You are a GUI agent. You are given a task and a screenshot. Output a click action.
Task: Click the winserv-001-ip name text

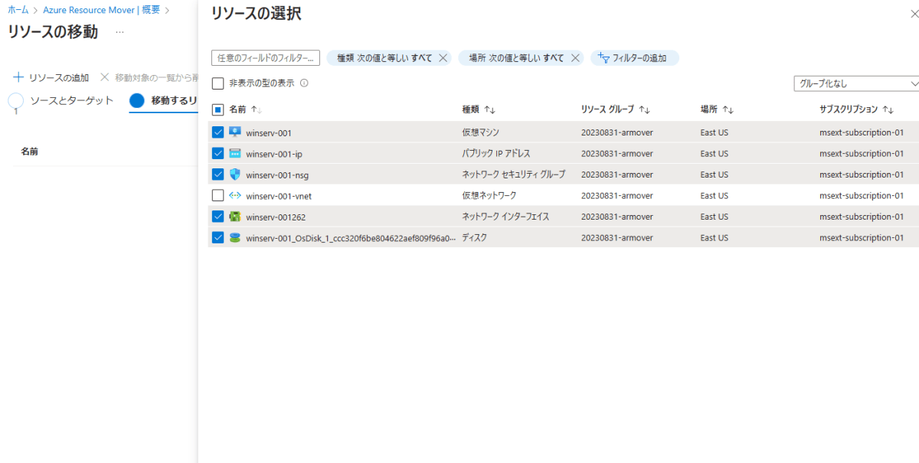point(274,154)
